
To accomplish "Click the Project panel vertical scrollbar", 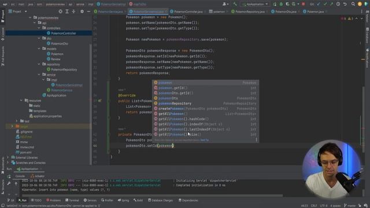I will pos(91,104).
